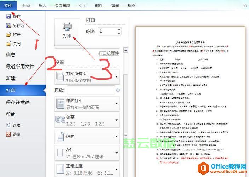Open the View ribbon tab
Screen dimensions: 249x177
[131, 5]
